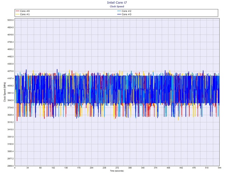Click the 340 tick on time axis
This screenshot has height=175, width=234.
tap(143, 168)
